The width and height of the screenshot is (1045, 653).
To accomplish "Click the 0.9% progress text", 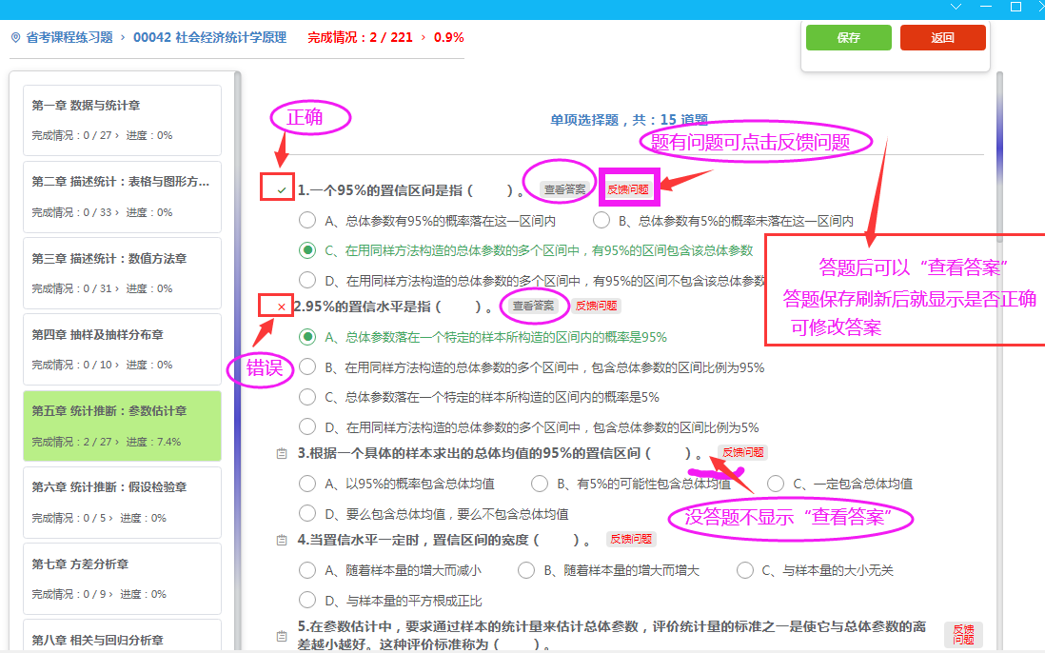I will pos(448,38).
